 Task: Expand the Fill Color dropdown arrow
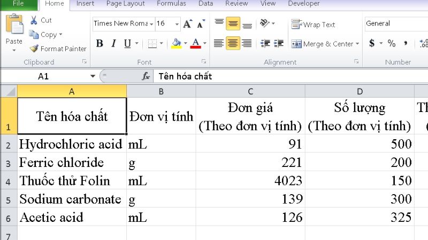coord(185,43)
